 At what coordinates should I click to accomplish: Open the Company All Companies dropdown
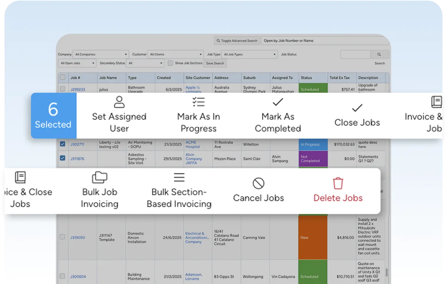(x=101, y=54)
